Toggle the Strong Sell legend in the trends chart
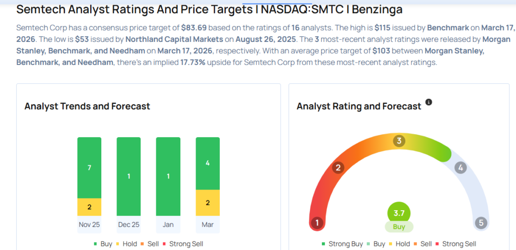Image resolution: width=516 pixels, height=250 pixels. [183, 244]
